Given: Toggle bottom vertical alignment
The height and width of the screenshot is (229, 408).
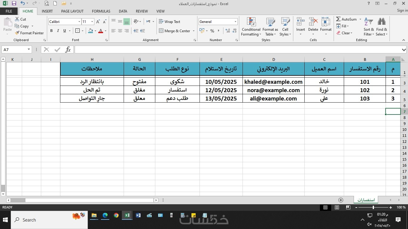Looking at the screenshot, I should (127, 22).
